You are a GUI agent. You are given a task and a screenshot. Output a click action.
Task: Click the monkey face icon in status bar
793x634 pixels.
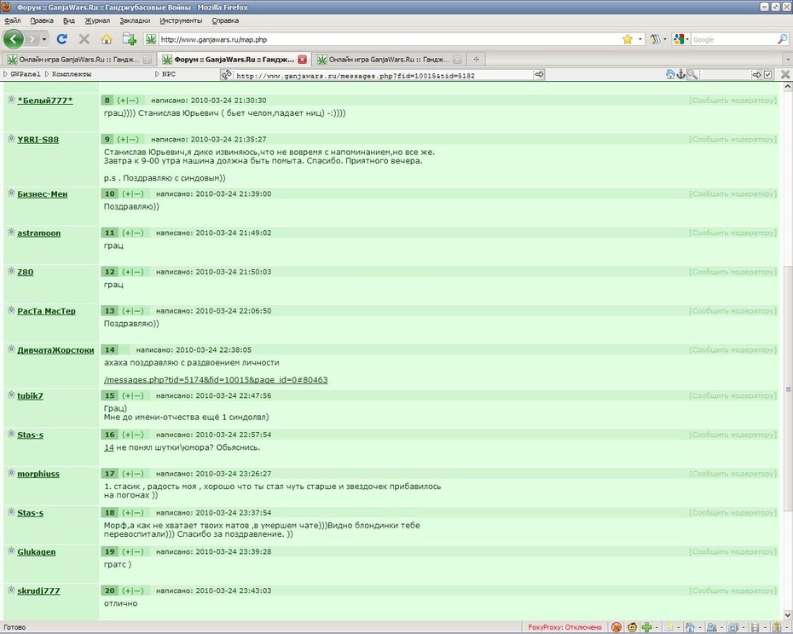pyautogui.click(x=632, y=627)
